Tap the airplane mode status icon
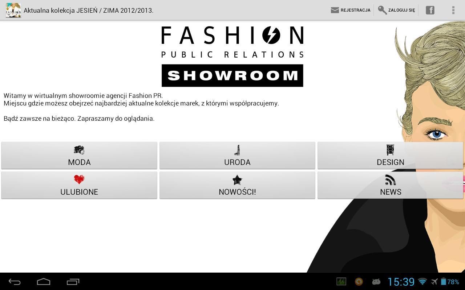Image resolution: width=465 pixels, height=290 pixels. tap(434, 282)
